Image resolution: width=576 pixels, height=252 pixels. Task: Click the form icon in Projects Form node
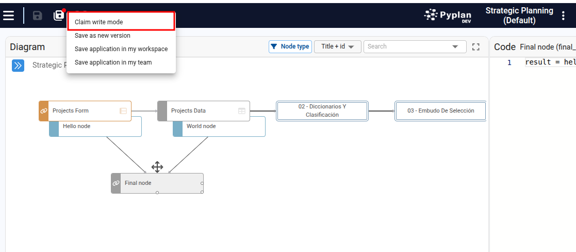point(123,111)
